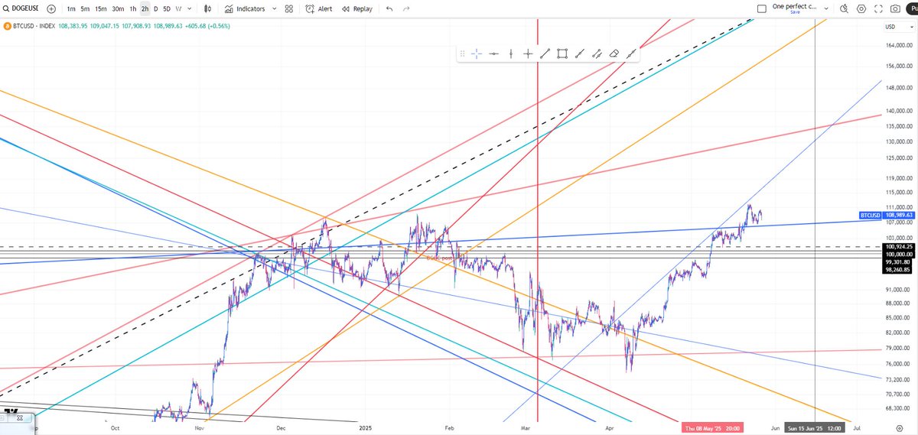This screenshot has width=918, height=435.
Task: Click the BTCUSD - INDEX legend title
Action: tap(33, 26)
